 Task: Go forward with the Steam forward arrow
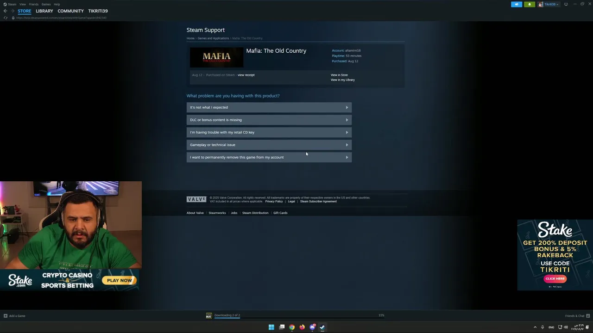[12, 11]
